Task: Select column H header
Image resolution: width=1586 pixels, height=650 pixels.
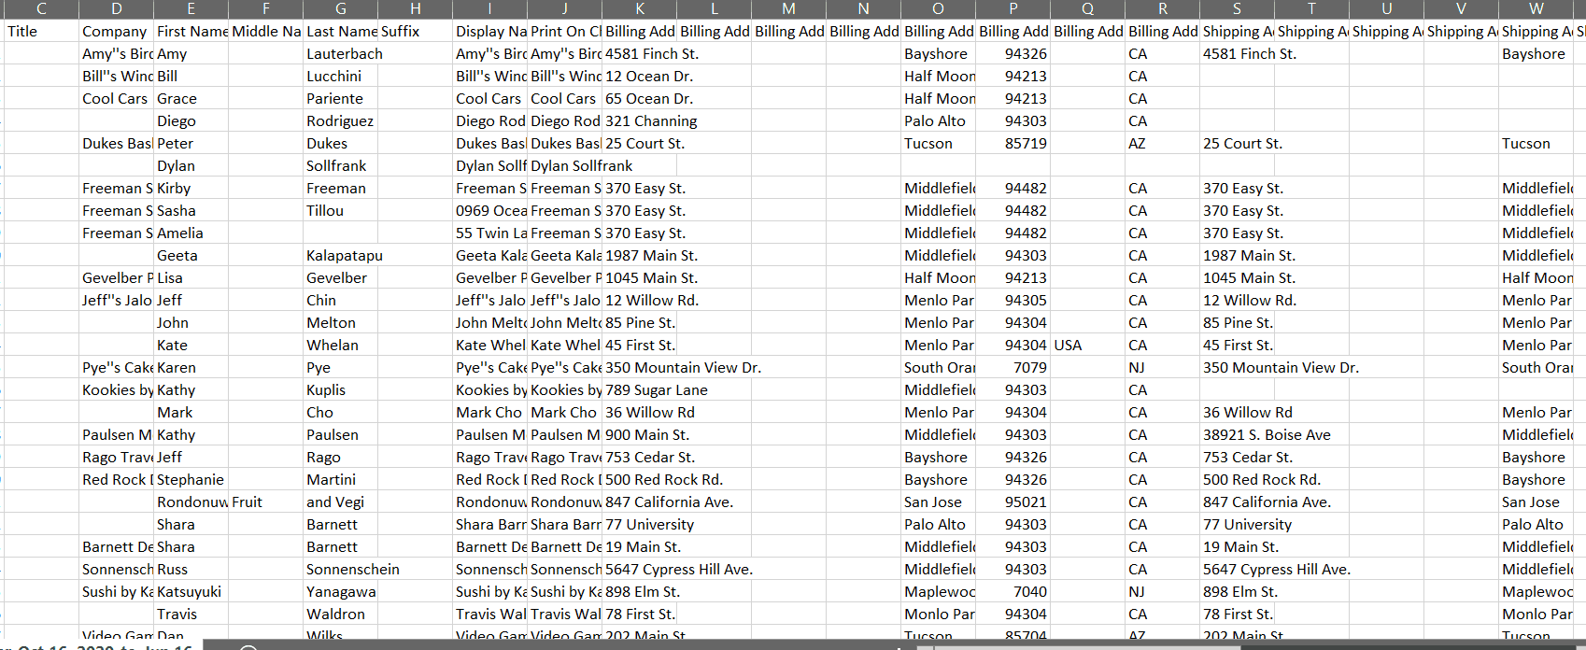Action: 416,9
